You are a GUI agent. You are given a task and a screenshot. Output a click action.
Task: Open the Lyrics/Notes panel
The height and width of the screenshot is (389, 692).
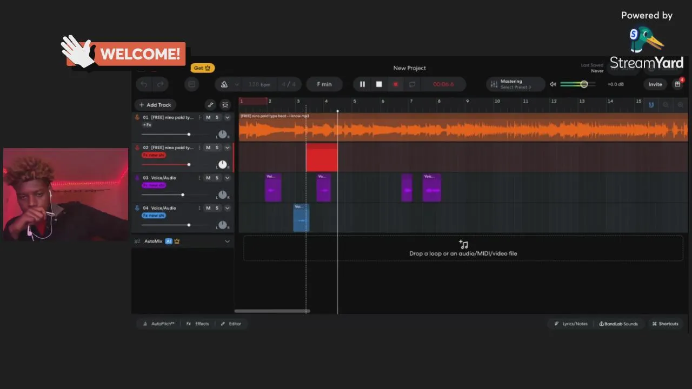[x=571, y=324]
